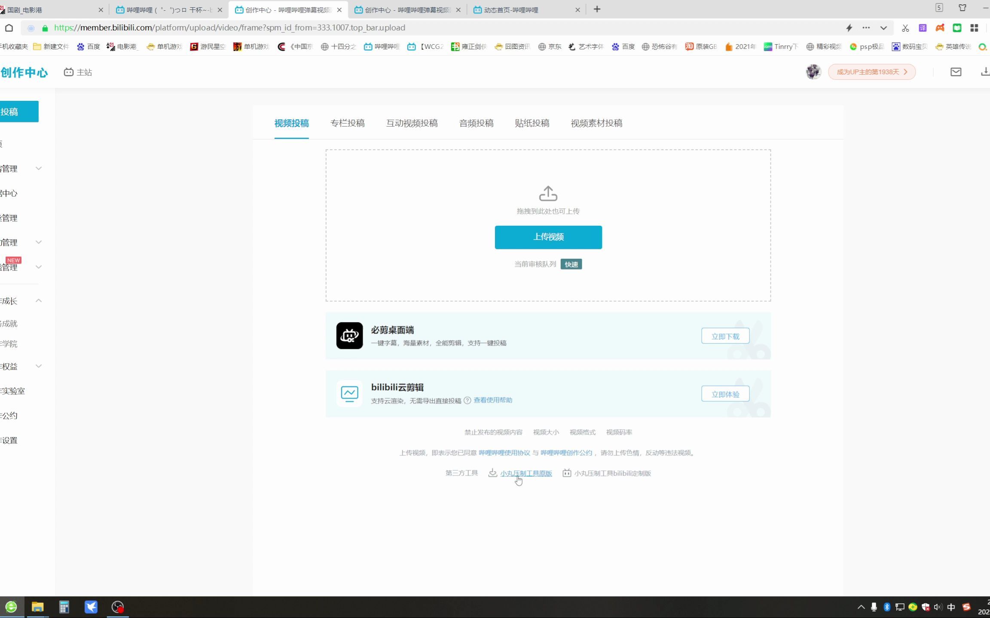This screenshot has width=990, height=618.
Task: Click the 创作中心 logo
Action: [x=24, y=72]
